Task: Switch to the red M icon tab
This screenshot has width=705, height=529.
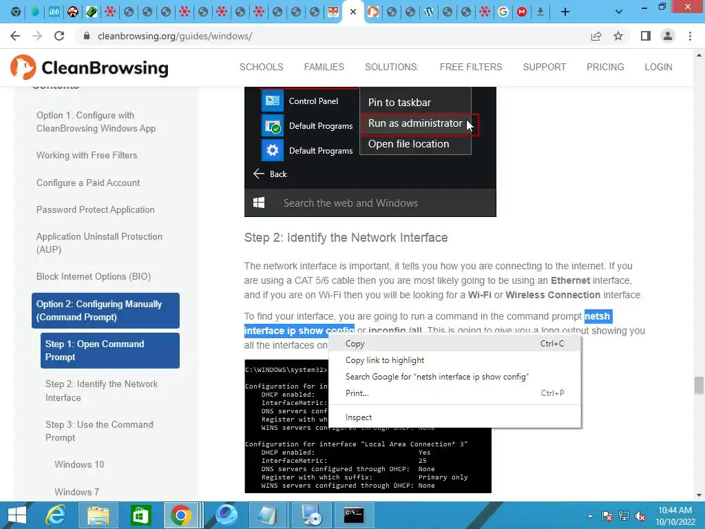Action: click(x=522, y=12)
